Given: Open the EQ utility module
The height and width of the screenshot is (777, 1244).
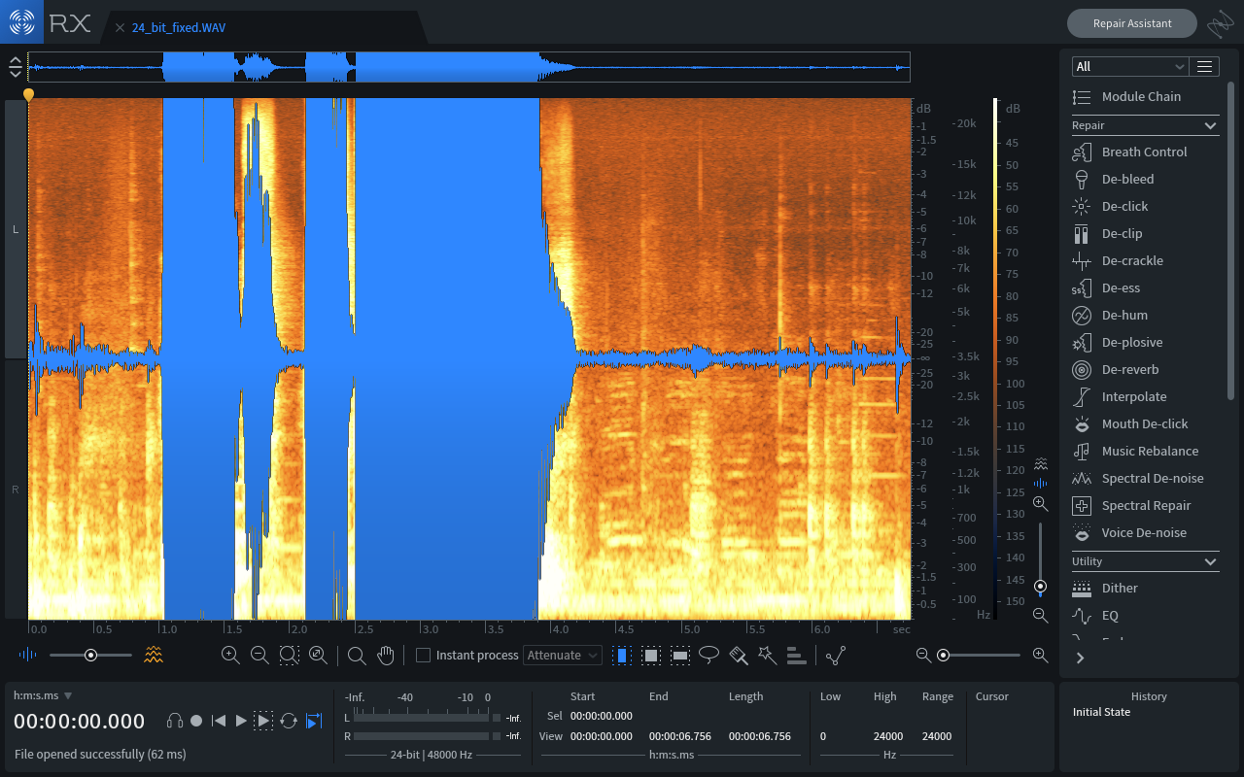Looking at the screenshot, I should click(x=1144, y=615).
